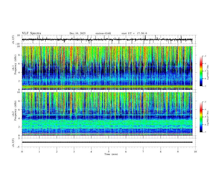Viewport: 220px width, 170px height.
Task: Click the ch.2 spectrogram color scale bar
Action: click(201, 117)
